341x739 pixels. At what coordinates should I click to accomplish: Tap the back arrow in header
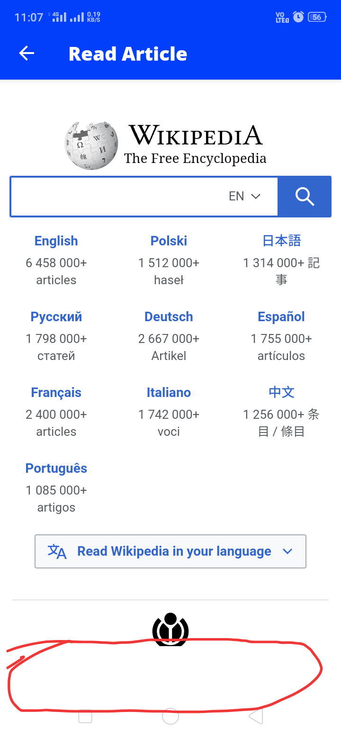(x=27, y=54)
